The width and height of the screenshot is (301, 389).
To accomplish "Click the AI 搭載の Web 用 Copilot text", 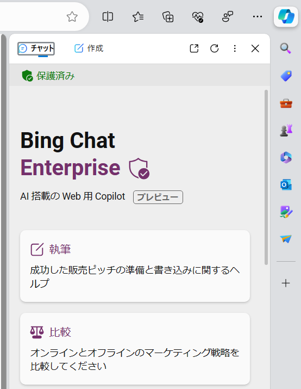I will 73,196.
